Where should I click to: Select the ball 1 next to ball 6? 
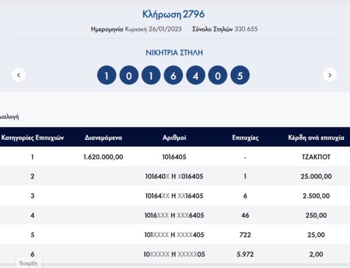click(x=151, y=75)
